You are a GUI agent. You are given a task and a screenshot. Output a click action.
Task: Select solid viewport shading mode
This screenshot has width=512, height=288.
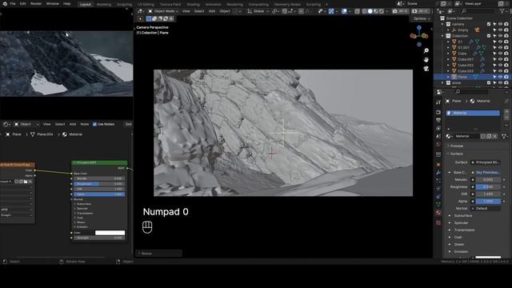tap(370, 11)
